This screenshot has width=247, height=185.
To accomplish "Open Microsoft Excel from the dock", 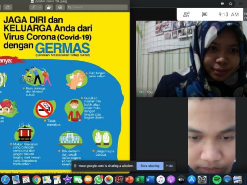I will pyautogui.click(x=140, y=179).
